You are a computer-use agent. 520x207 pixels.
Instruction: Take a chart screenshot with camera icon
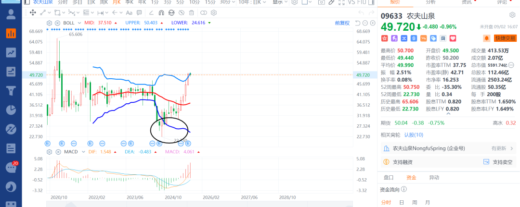[x=321, y=2]
